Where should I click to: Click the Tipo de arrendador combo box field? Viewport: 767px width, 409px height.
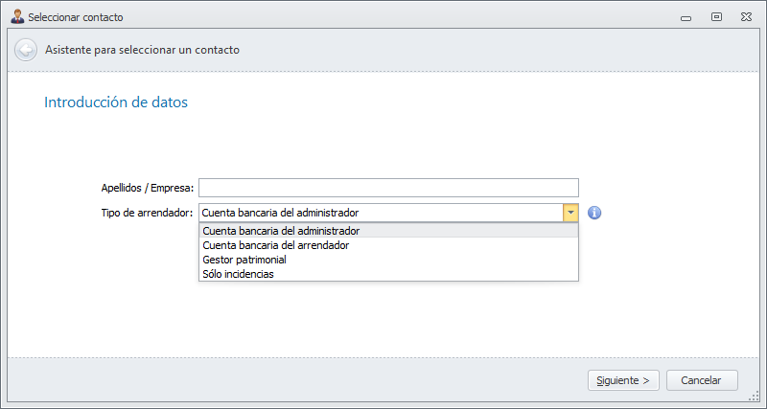(380, 213)
